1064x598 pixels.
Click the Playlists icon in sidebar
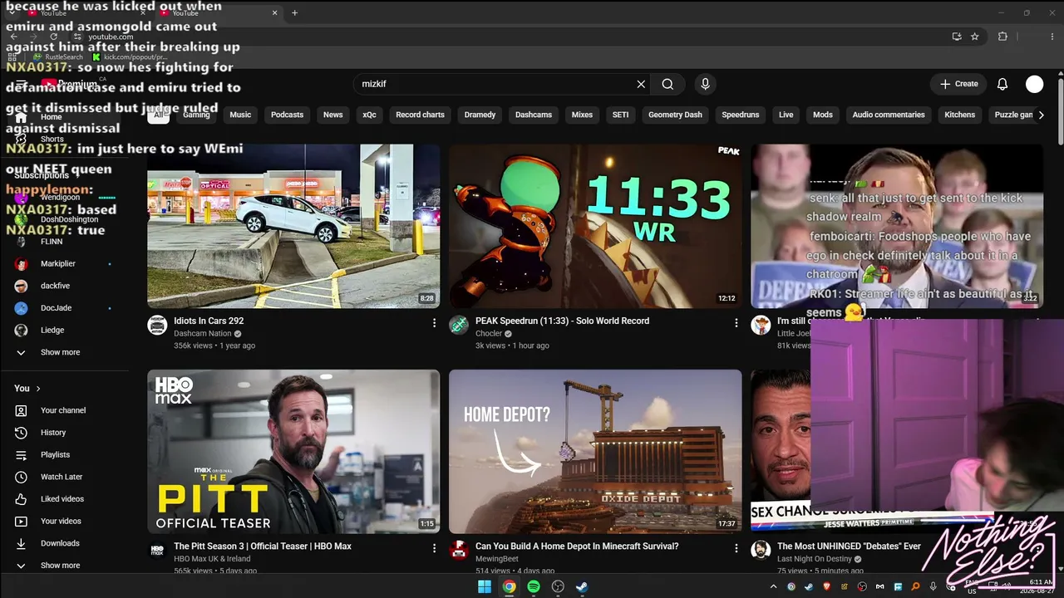pos(22,455)
